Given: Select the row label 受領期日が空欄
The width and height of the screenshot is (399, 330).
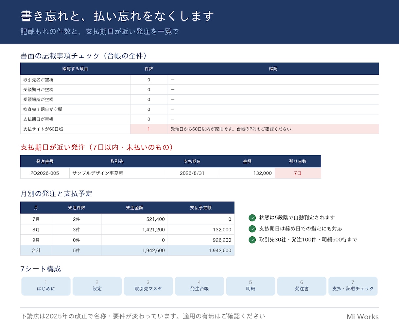Looking at the screenshot, I should [38, 90].
